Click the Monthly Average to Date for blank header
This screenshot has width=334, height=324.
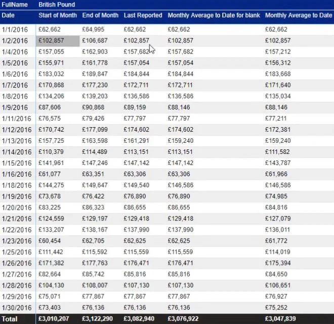214,15
